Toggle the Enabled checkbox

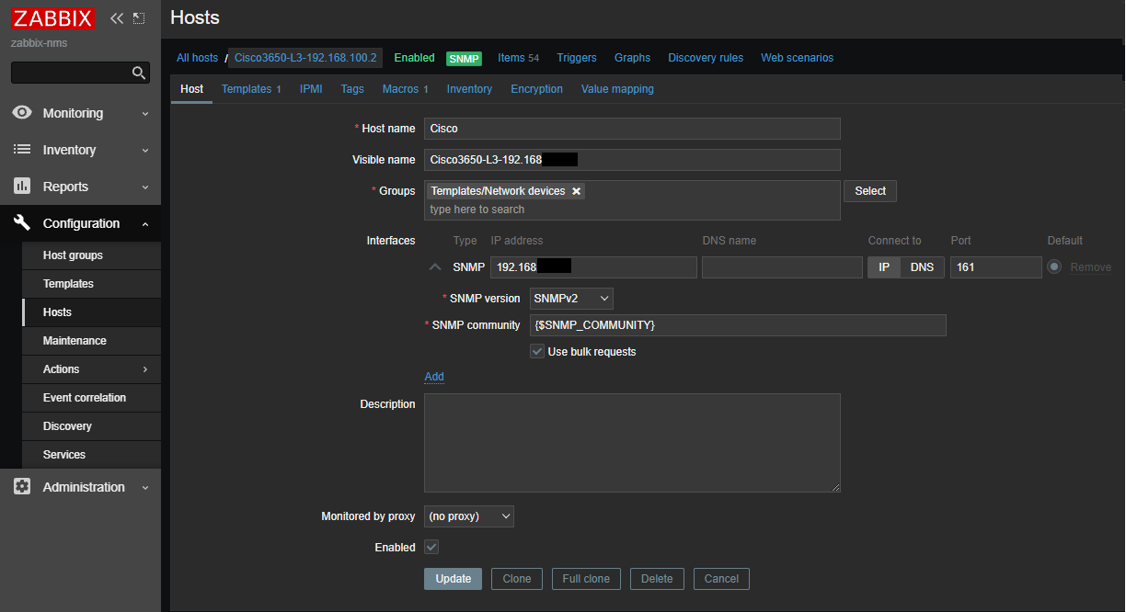(431, 547)
